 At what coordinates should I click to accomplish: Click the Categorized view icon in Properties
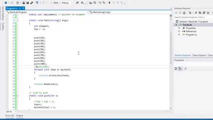176,69
